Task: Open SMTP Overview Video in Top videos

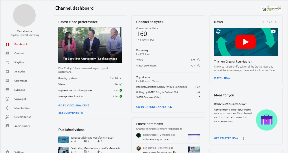Action: pyautogui.click(x=148, y=97)
